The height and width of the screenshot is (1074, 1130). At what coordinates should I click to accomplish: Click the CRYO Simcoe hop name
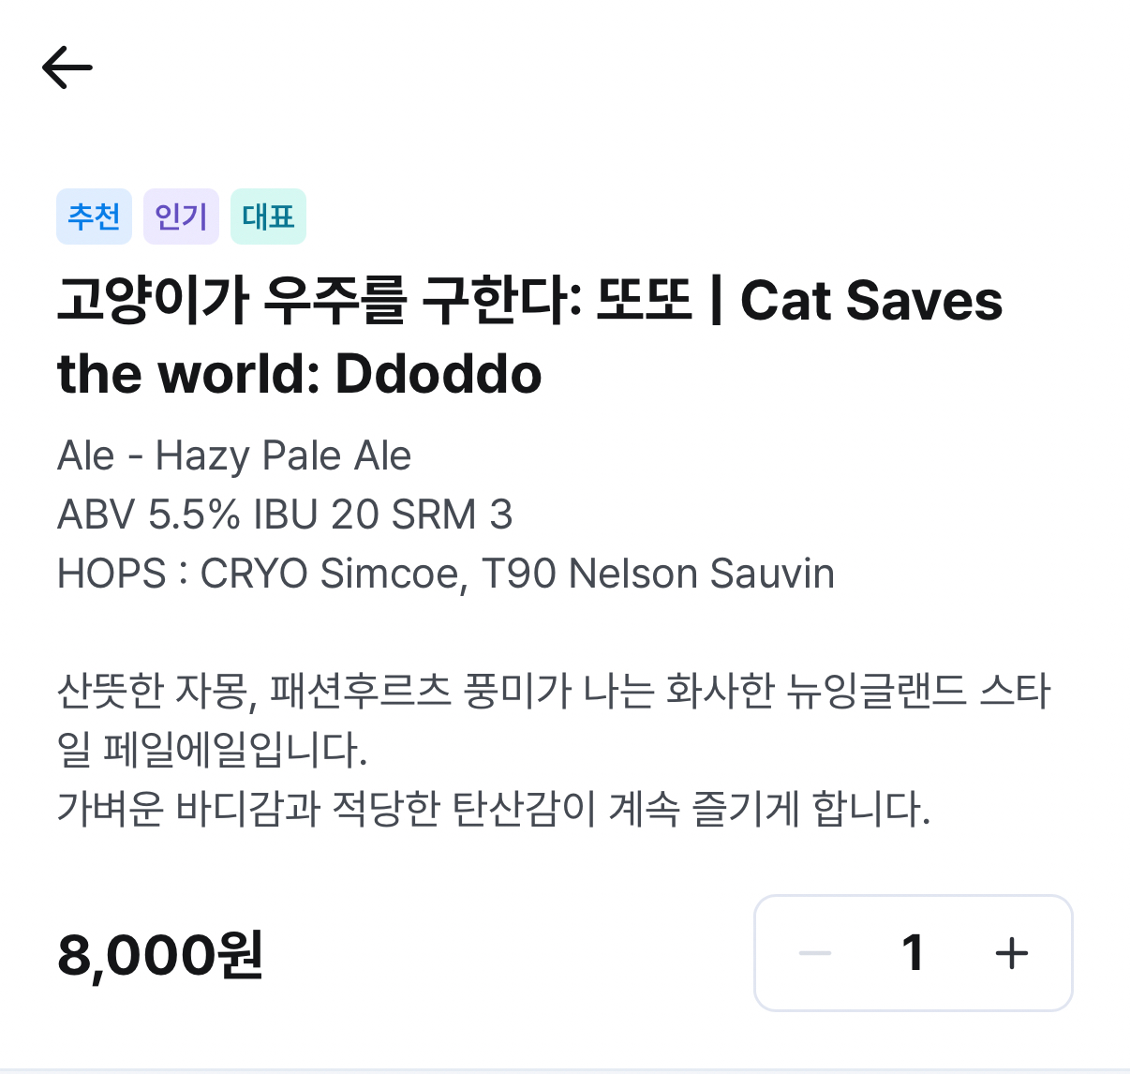pyautogui.click(x=333, y=574)
